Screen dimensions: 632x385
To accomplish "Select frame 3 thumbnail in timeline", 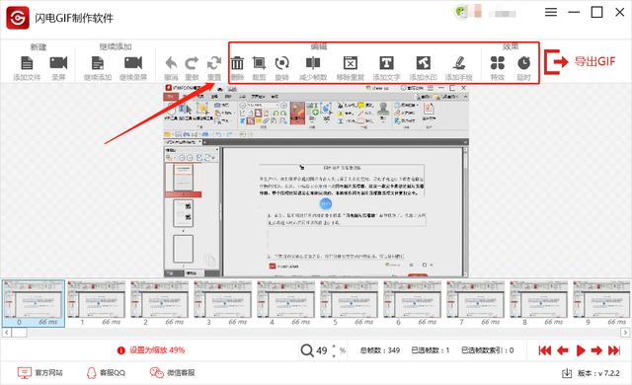I will [x=223, y=303].
